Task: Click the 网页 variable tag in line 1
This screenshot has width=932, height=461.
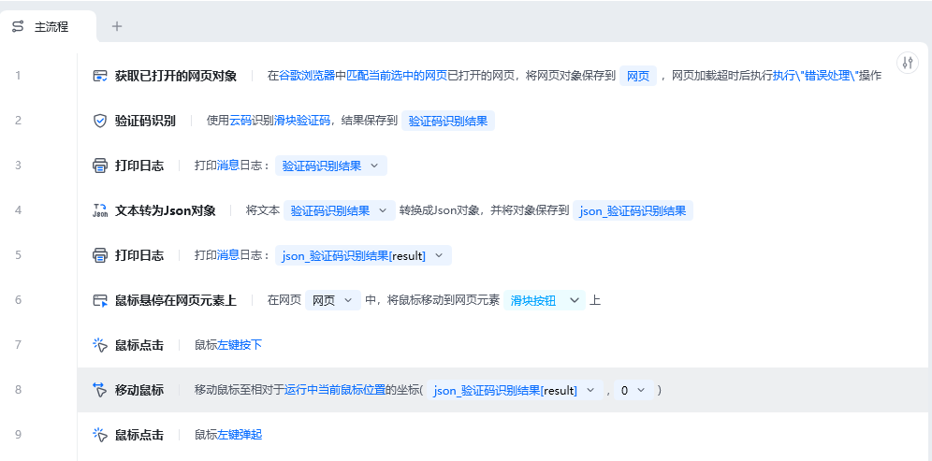Action: (x=638, y=76)
